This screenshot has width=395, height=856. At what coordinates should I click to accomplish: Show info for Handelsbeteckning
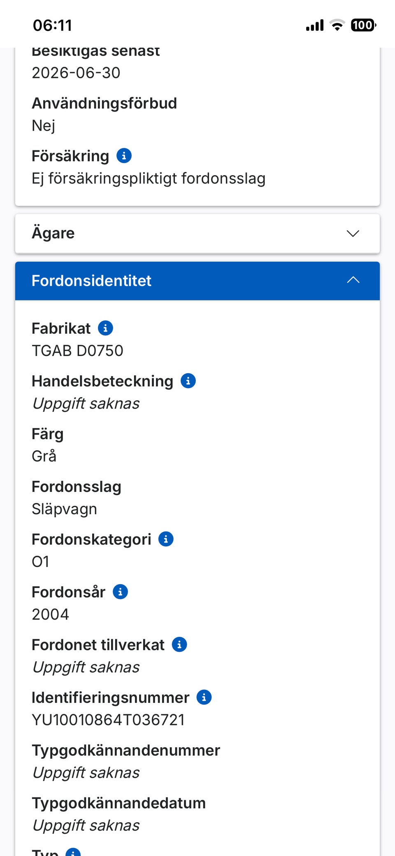[x=188, y=381]
